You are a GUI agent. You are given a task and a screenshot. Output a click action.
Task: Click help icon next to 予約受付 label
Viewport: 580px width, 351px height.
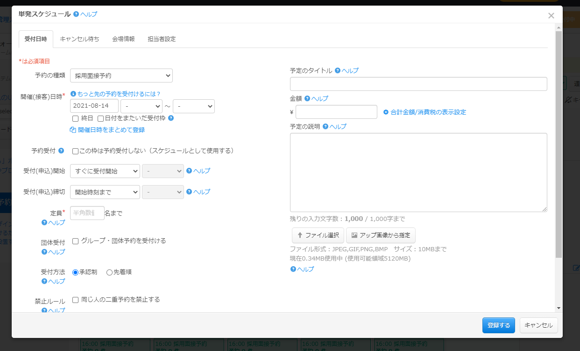[x=61, y=151]
